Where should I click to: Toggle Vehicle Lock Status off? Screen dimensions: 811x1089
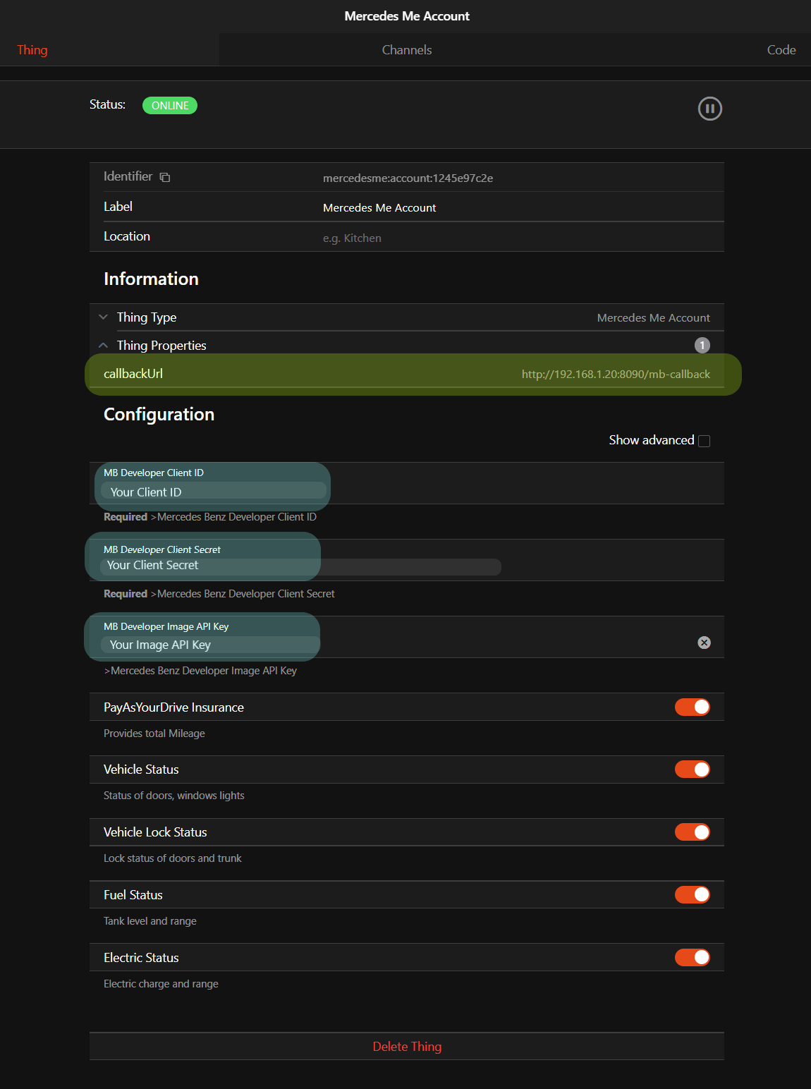(x=692, y=832)
